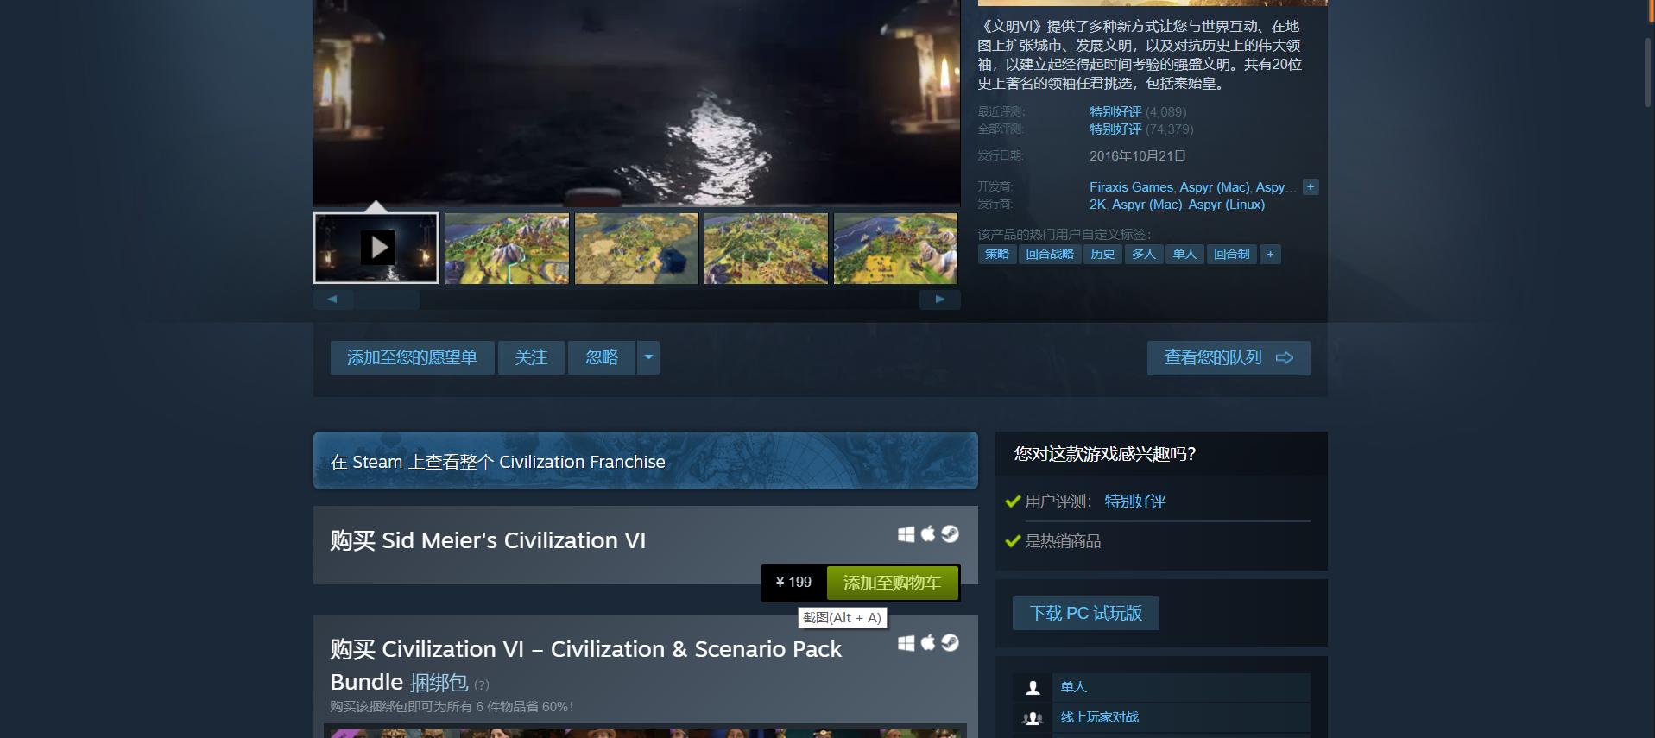Add game to your wishlist (添加至您的愿望单)
The height and width of the screenshot is (738, 1655).
[x=412, y=357]
